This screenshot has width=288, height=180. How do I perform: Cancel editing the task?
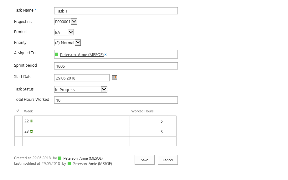point(167,160)
